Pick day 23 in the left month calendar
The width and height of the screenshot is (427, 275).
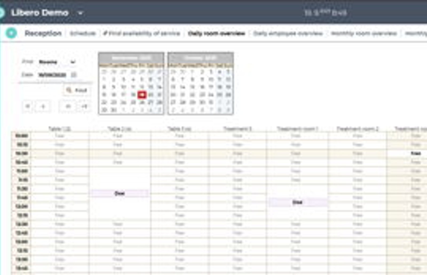114,102
